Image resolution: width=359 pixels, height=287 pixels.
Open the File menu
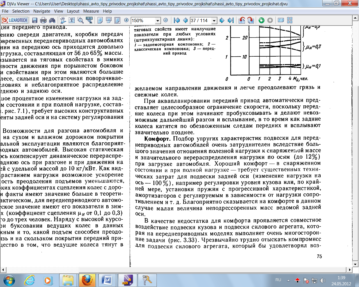pyautogui.click(x=5, y=11)
